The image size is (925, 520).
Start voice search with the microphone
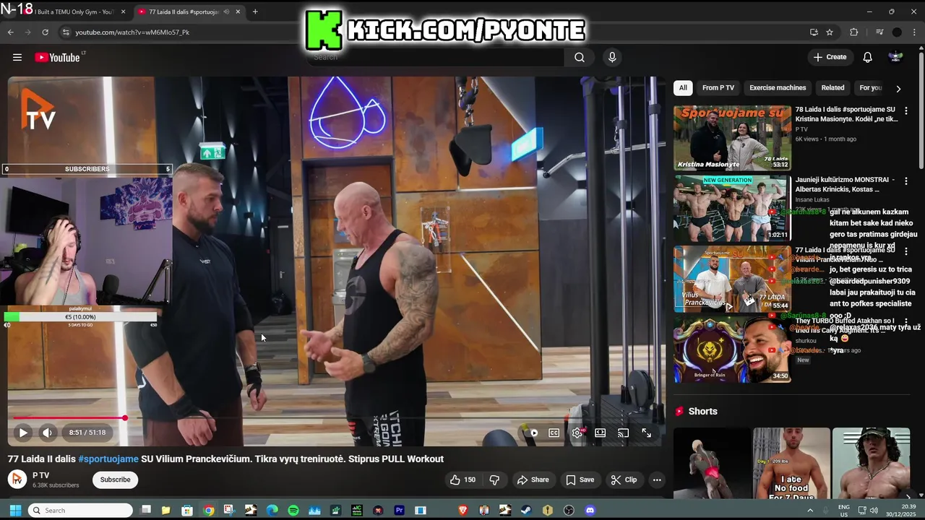coord(612,57)
